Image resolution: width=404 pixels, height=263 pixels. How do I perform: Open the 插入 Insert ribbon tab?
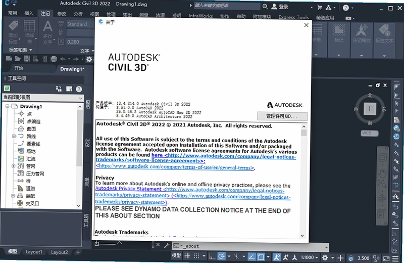tap(29, 13)
